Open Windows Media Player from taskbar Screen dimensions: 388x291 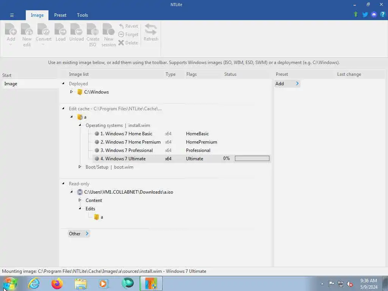pyautogui.click(x=104, y=283)
